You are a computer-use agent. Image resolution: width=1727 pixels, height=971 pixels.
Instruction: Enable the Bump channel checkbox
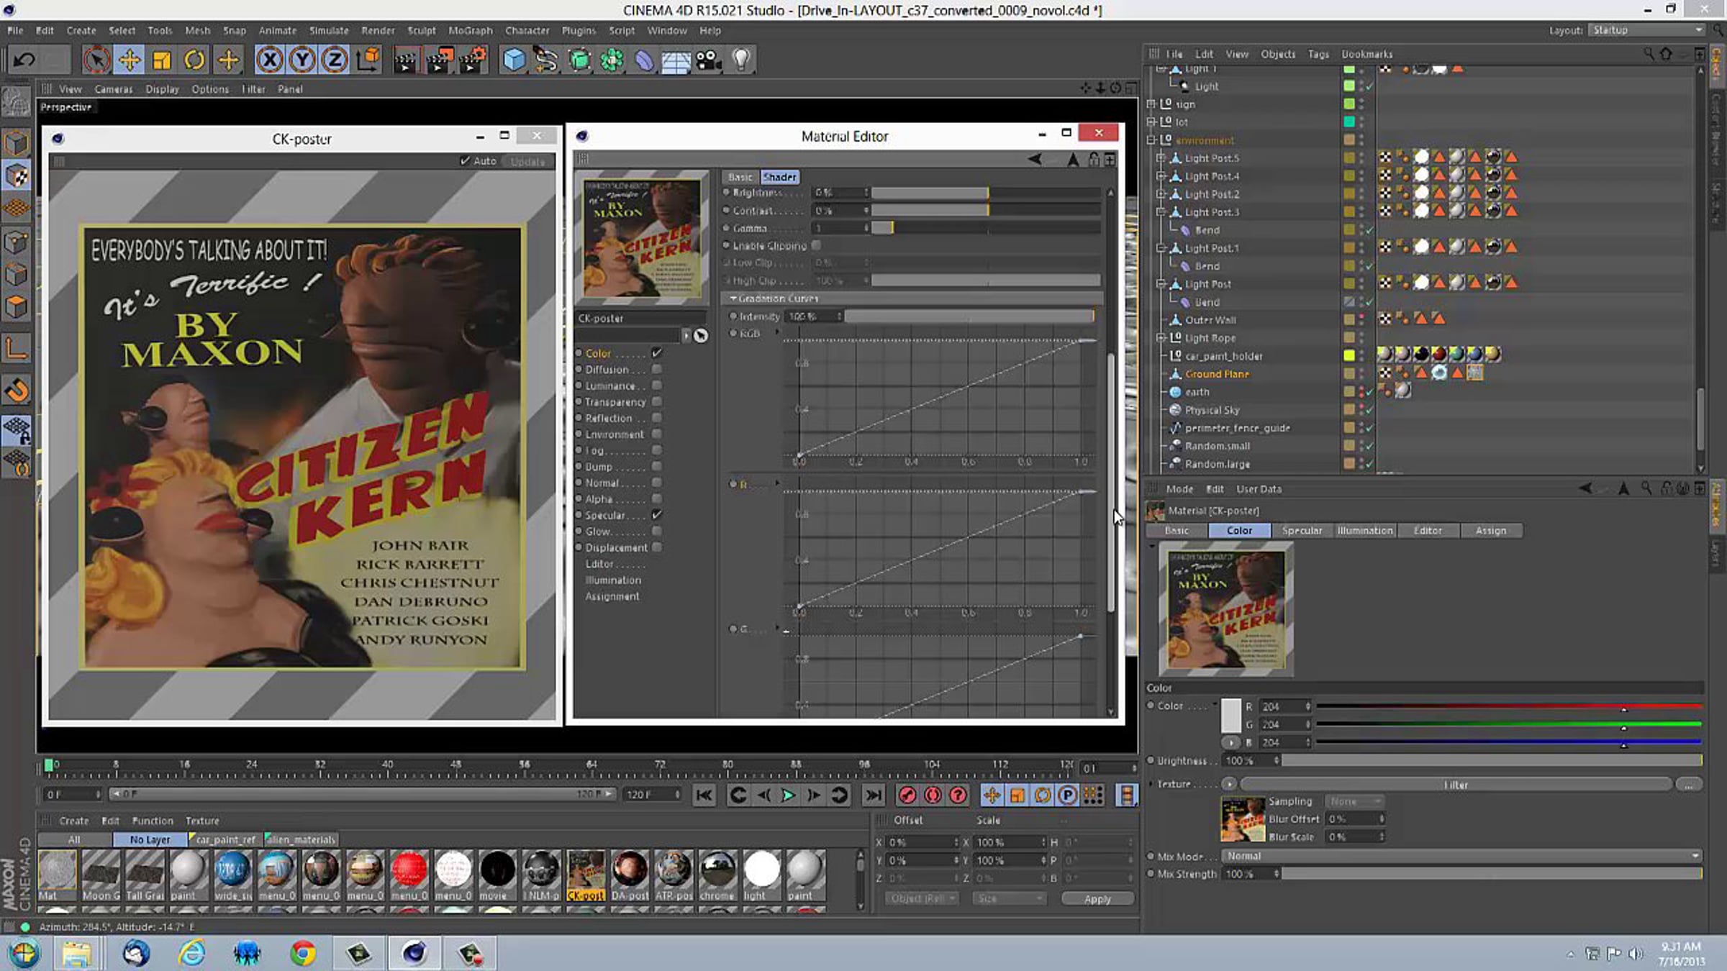[x=657, y=466]
